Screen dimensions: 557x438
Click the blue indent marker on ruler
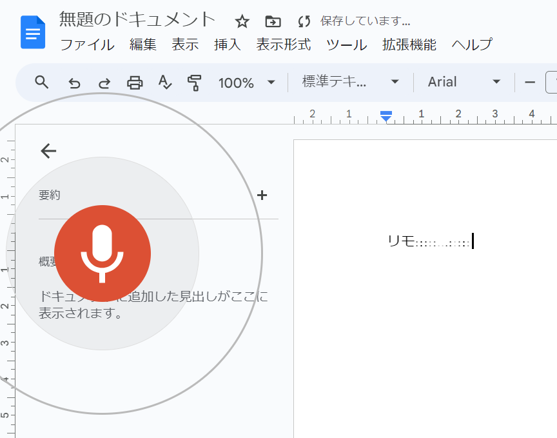tap(386, 116)
